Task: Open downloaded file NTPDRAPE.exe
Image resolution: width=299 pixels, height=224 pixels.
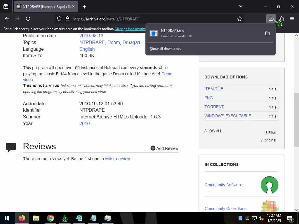Action: tap(205, 33)
